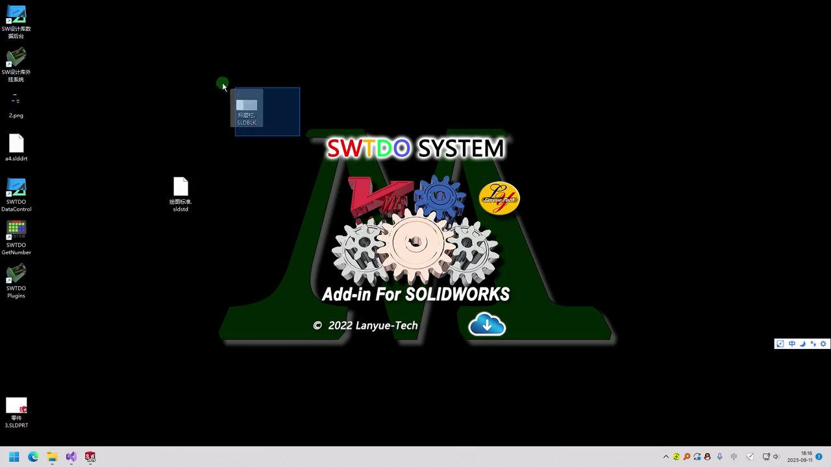Image resolution: width=831 pixels, height=467 pixels.
Task: Select the a4.slddrt file icon
Action: point(16,147)
